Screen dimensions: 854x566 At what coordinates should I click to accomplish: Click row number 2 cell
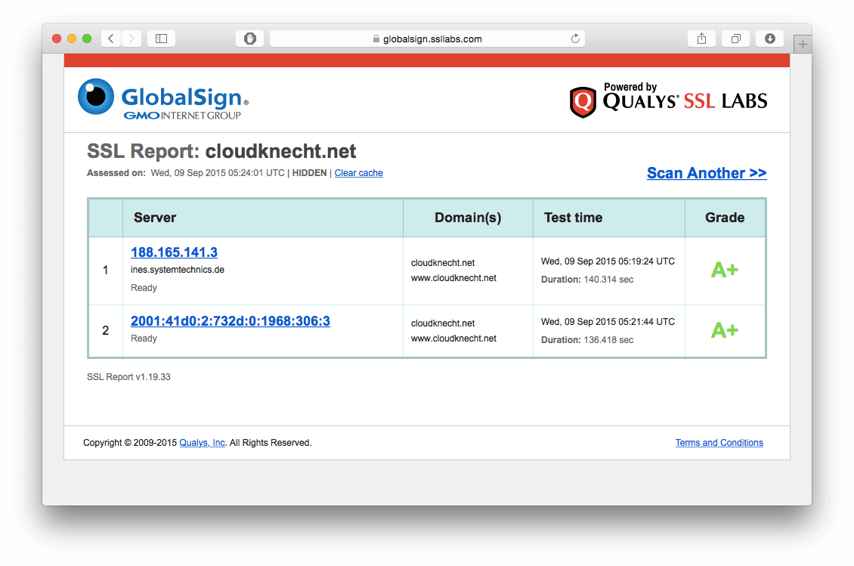(x=106, y=331)
